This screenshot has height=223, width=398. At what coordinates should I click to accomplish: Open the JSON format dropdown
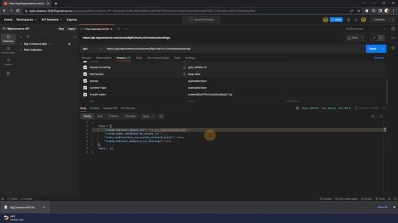tap(148, 116)
